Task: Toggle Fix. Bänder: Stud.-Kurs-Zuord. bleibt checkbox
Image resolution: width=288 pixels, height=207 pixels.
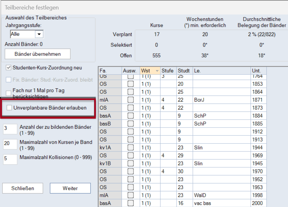Action: click(9, 80)
